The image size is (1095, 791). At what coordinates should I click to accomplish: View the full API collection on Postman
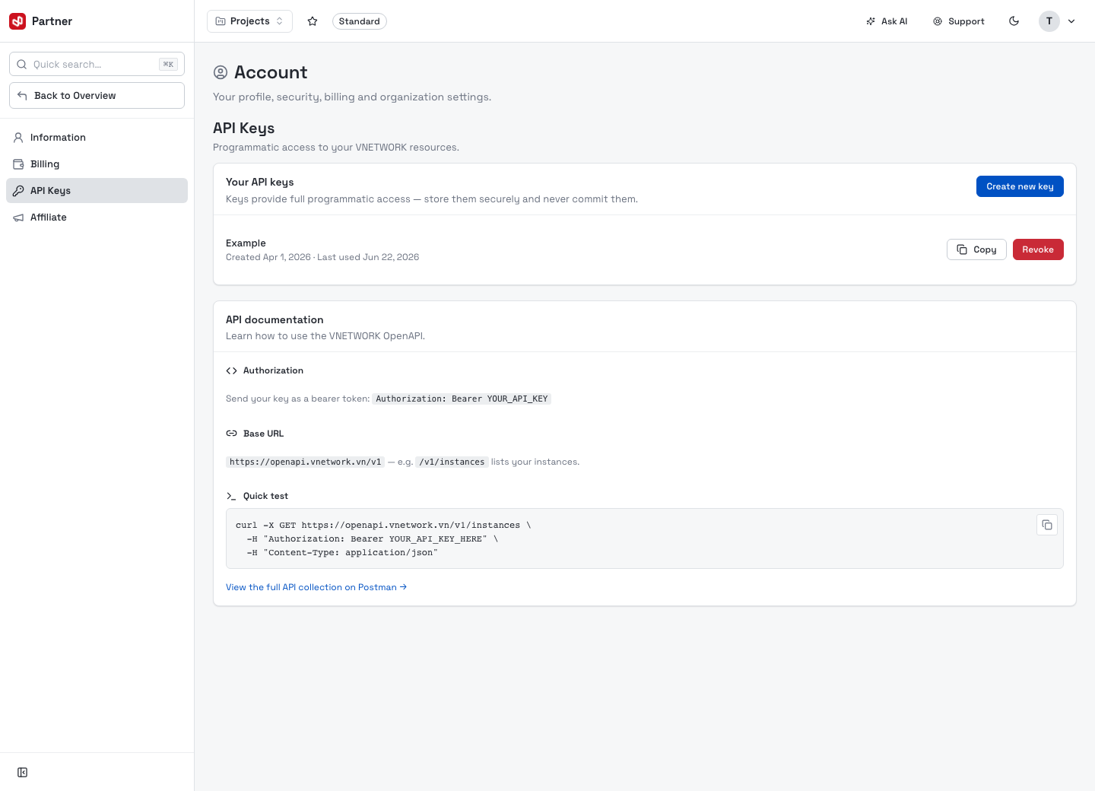(316, 587)
